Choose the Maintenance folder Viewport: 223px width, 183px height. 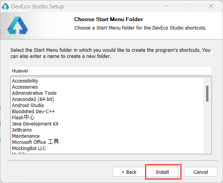coord(26,136)
